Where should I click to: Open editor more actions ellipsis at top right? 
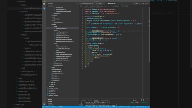point(148,4)
